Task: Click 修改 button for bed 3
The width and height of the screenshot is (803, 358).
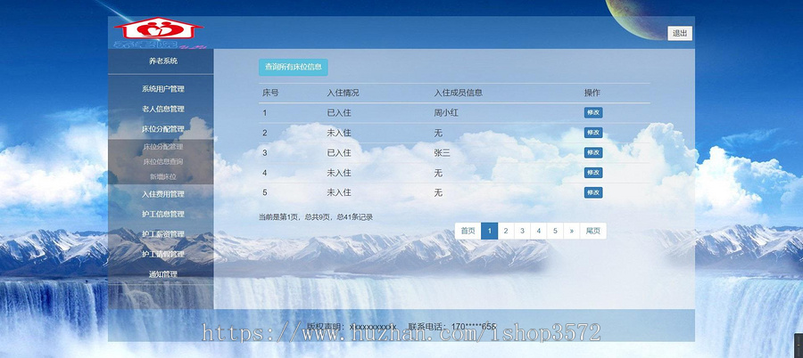Action: click(593, 152)
